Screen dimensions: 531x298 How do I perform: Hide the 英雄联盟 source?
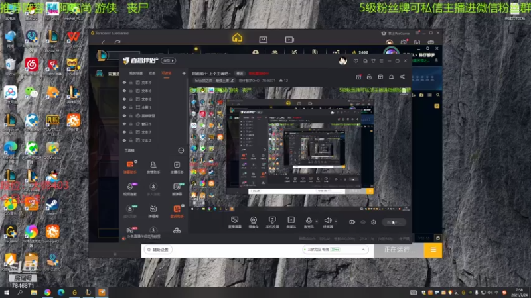click(124, 115)
